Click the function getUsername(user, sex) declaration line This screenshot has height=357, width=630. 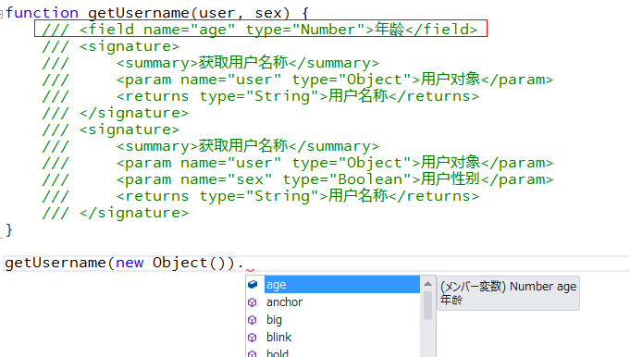point(157,13)
